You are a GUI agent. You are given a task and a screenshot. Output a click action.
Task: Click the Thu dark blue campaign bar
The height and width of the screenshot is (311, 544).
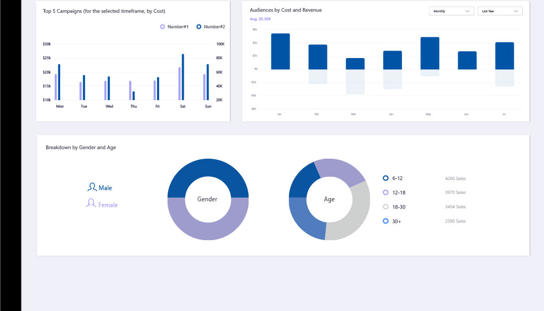(134, 96)
